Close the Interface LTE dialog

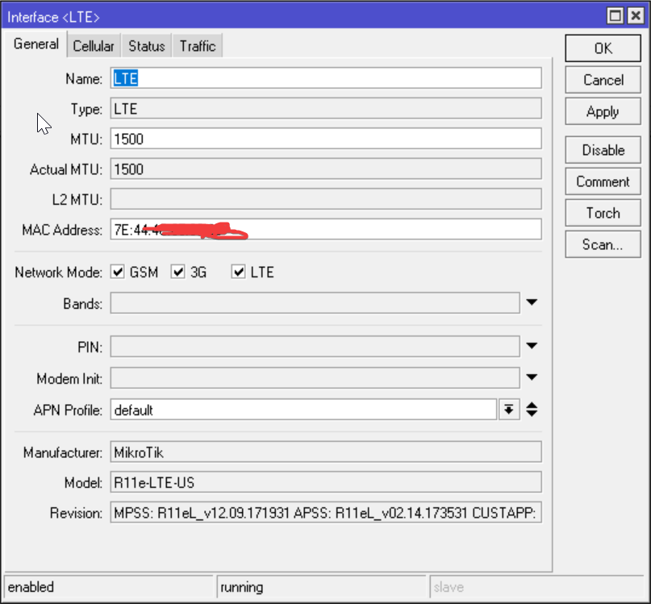point(634,16)
